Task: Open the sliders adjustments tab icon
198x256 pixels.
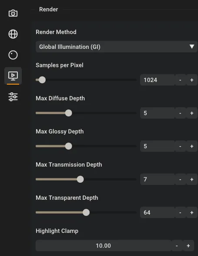Action: [x=13, y=97]
